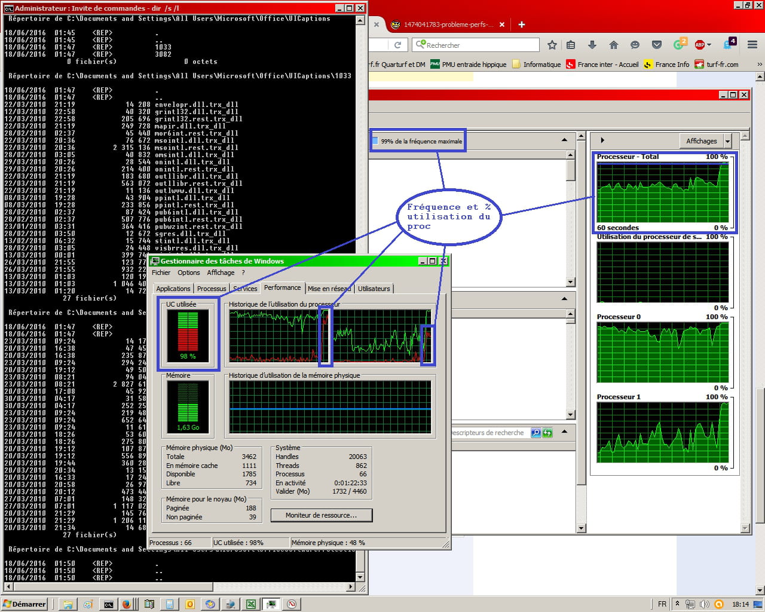Open the Firefox downloads arrow
The width and height of the screenshot is (765, 612).
pyautogui.click(x=592, y=45)
